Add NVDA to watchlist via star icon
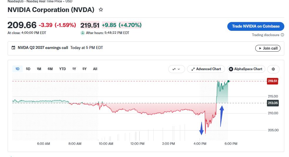289x157 pixels. (x=101, y=10)
